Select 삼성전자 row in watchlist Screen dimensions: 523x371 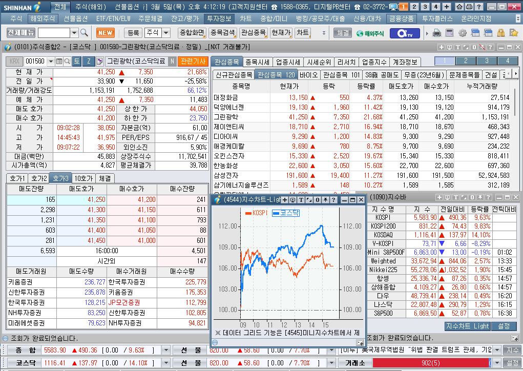tap(361, 175)
